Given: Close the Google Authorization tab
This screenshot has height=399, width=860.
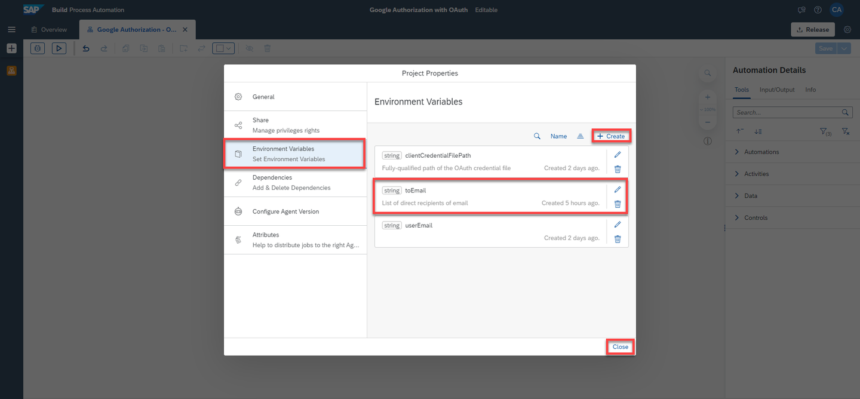Looking at the screenshot, I should [185, 29].
